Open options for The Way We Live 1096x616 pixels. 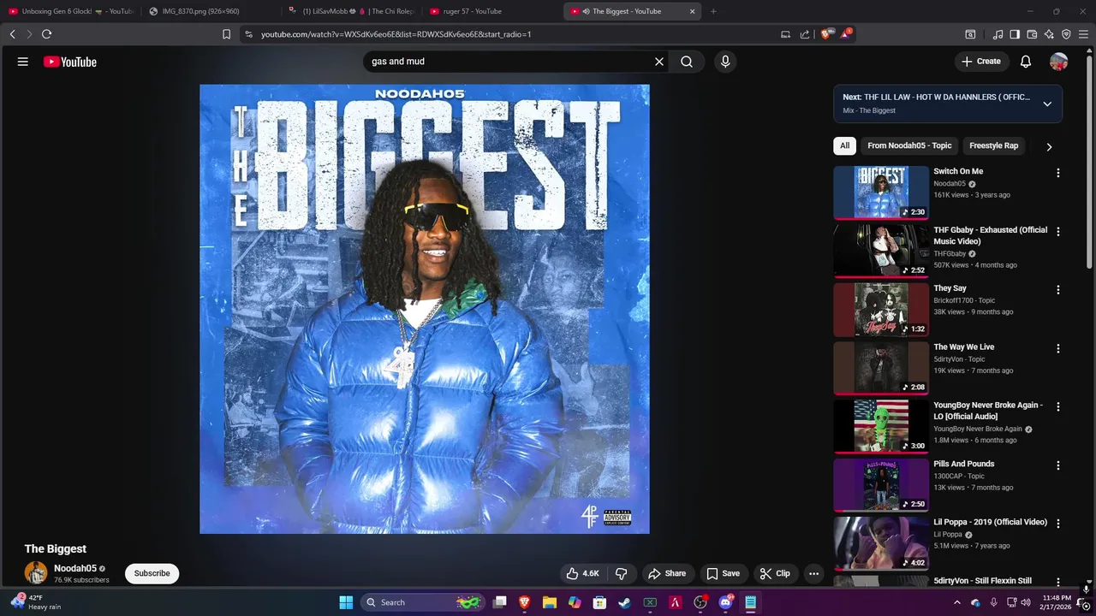click(1058, 348)
